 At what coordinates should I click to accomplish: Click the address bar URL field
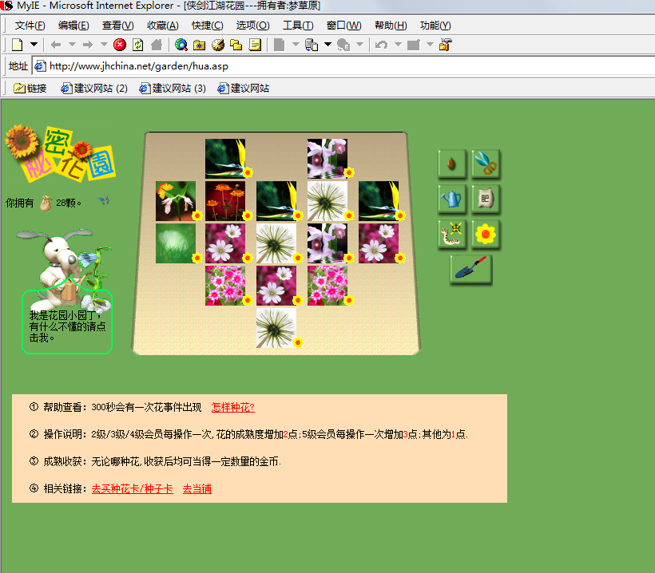coord(343,66)
